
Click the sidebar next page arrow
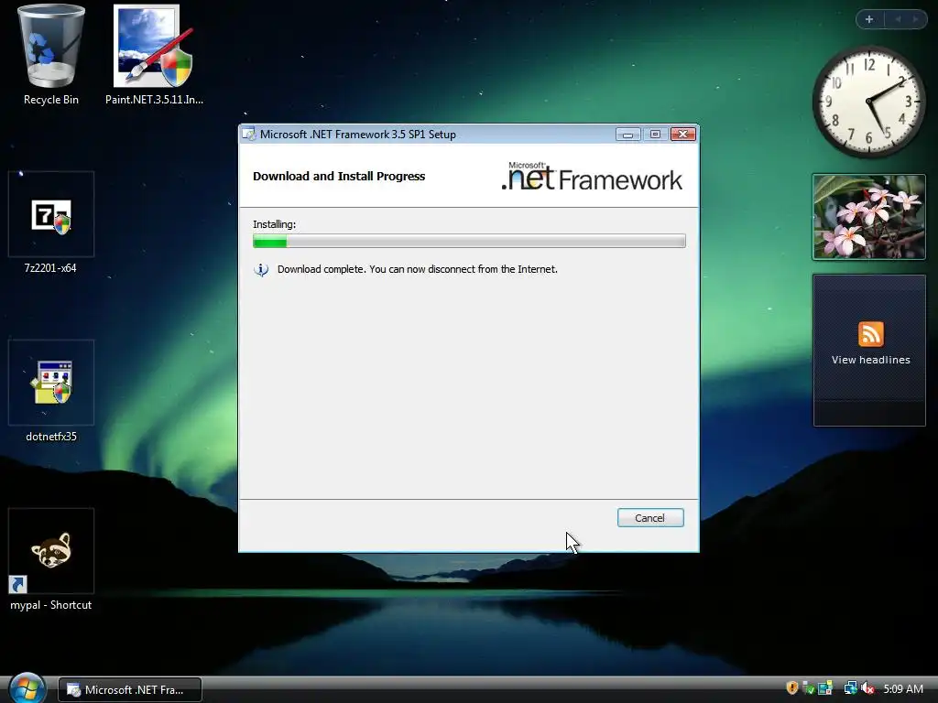click(915, 19)
